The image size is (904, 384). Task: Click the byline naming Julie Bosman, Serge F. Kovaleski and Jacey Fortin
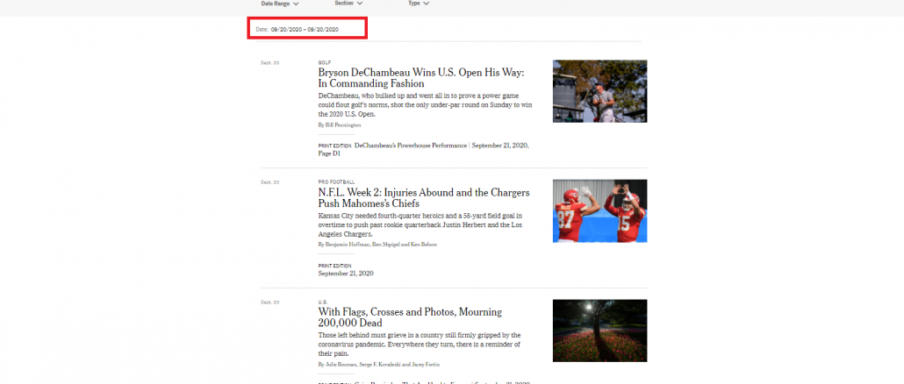379,365
